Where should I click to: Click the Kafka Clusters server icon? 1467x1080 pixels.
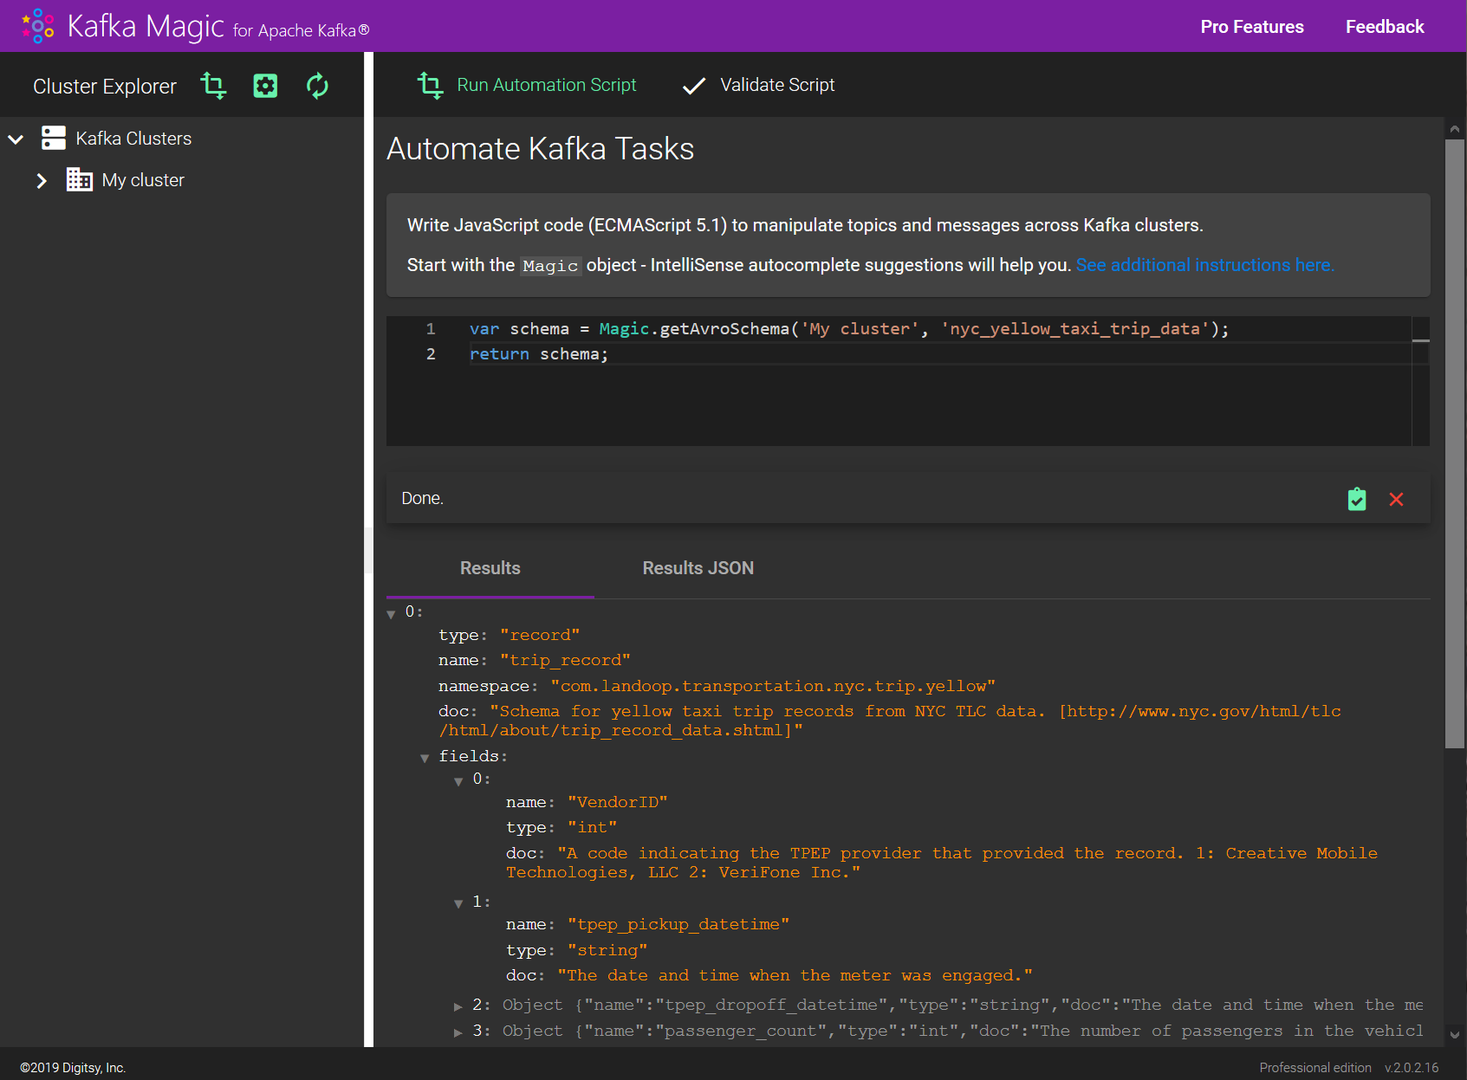click(54, 139)
